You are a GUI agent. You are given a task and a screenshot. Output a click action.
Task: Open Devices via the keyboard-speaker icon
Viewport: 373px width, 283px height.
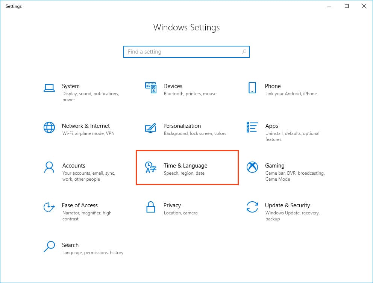coord(150,88)
